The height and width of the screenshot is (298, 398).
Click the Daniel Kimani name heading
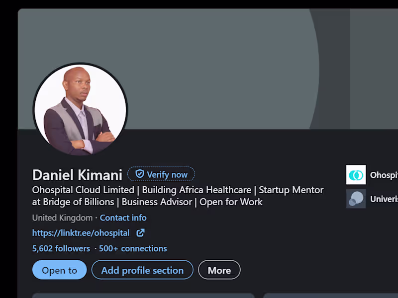tap(77, 175)
